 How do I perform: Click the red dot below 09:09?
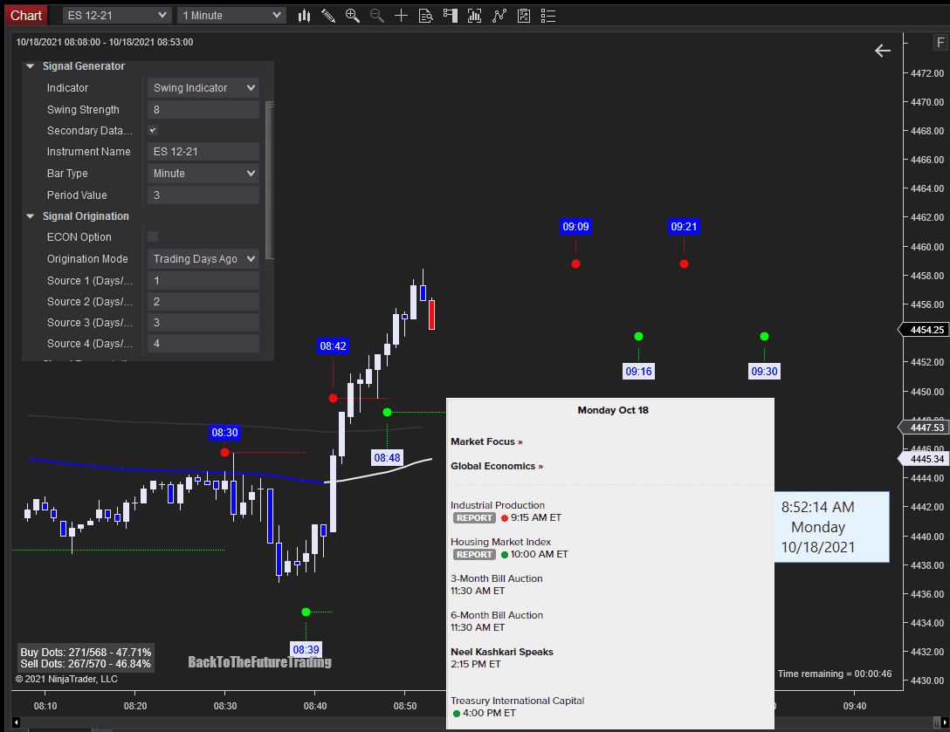pos(575,264)
